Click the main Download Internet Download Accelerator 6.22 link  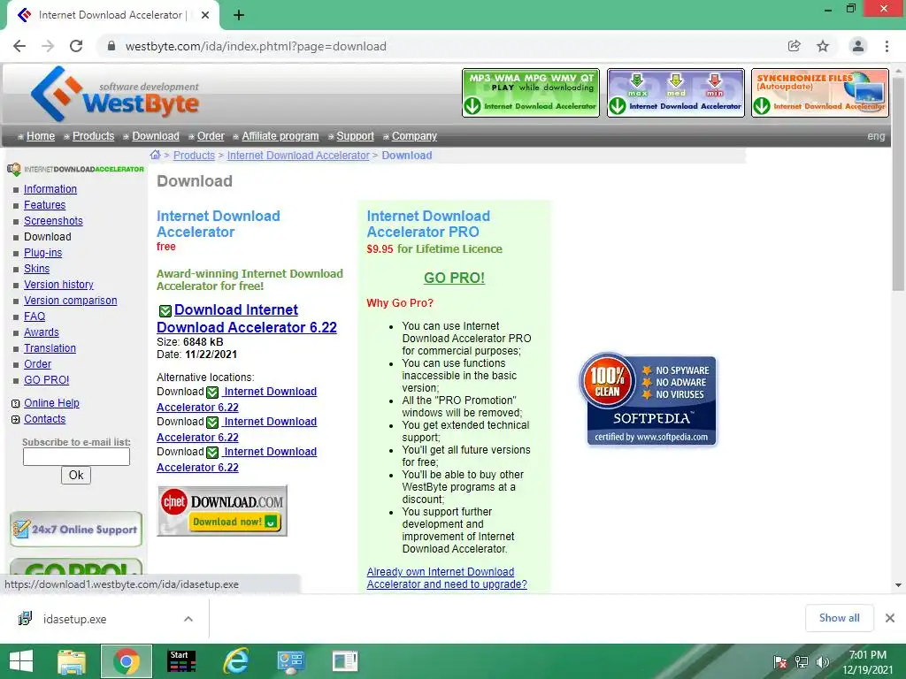click(x=247, y=318)
